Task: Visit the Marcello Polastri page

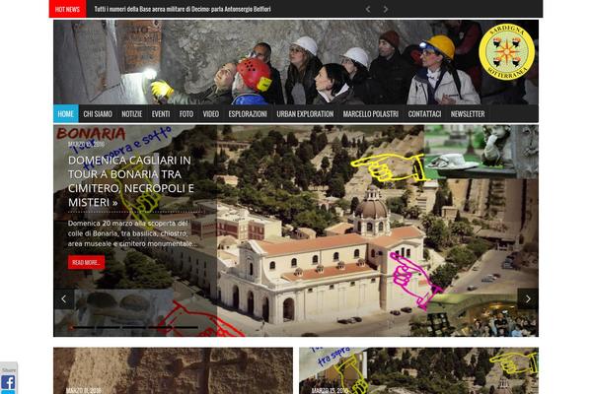Action: click(x=371, y=114)
